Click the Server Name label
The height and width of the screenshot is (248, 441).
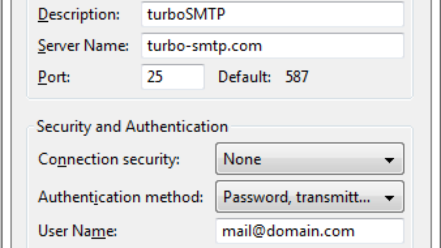pyautogui.click(x=83, y=46)
